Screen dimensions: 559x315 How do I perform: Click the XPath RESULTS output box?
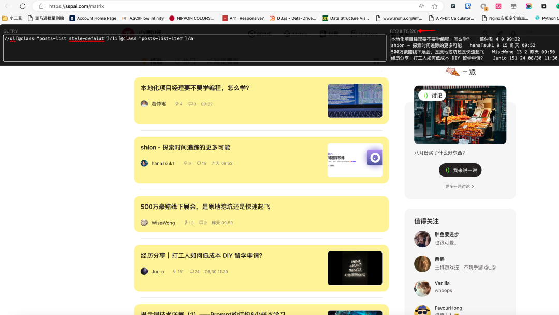point(474,49)
